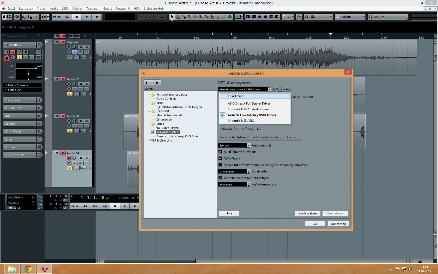The width and height of the screenshot is (438, 274).
Task: Click the track search magnifier icon
Action: (85, 36)
